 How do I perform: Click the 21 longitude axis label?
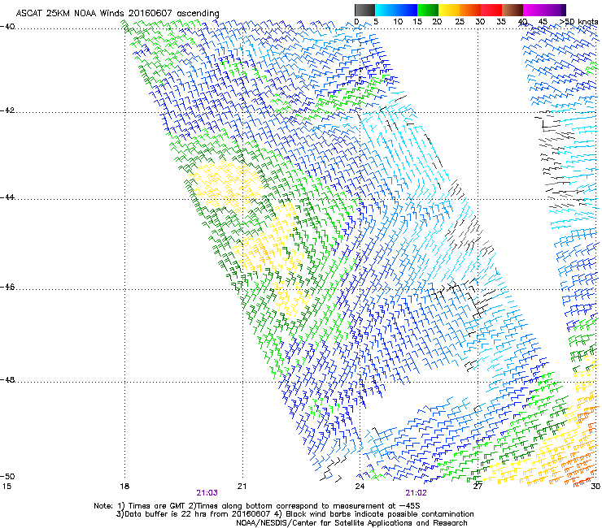coord(242,487)
